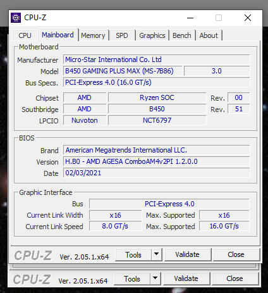The width and height of the screenshot is (268, 293).
Task: Switch to the CPU tab
Action: [25, 35]
